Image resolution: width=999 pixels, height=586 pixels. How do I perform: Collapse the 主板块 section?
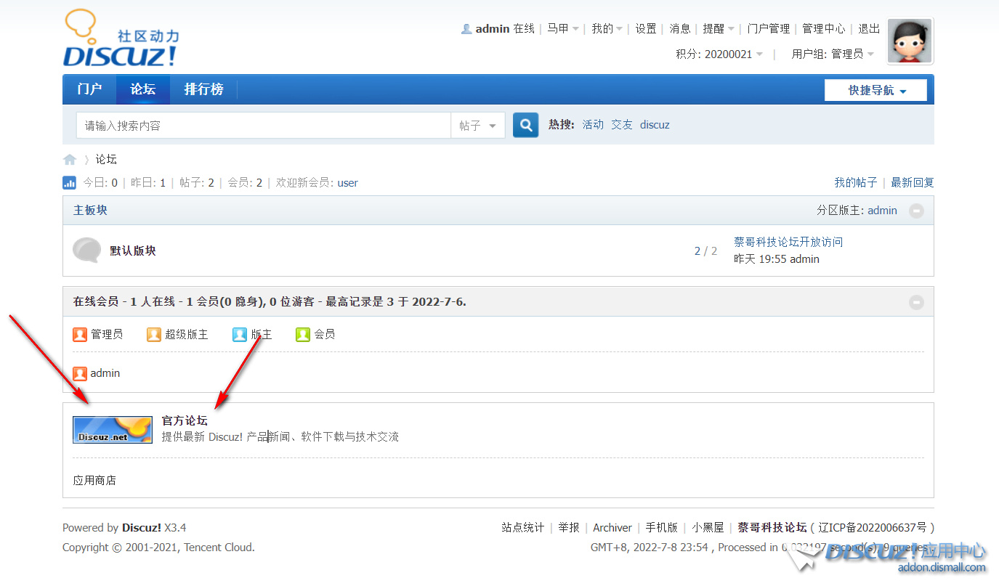[x=917, y=211]
